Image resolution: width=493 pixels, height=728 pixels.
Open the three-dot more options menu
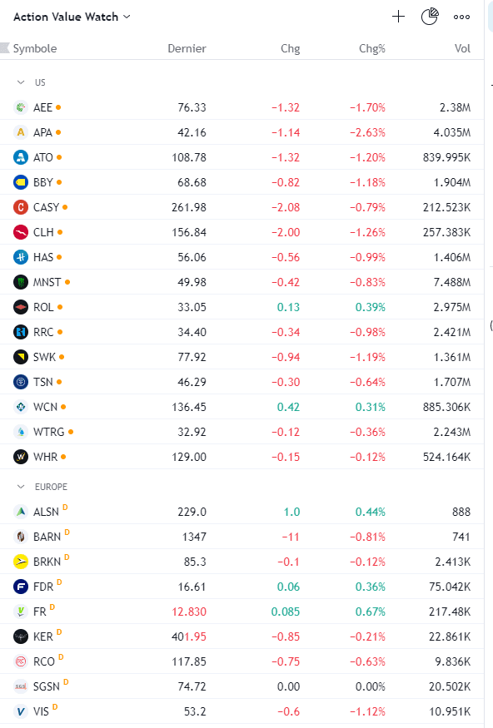tap(461, 17)
